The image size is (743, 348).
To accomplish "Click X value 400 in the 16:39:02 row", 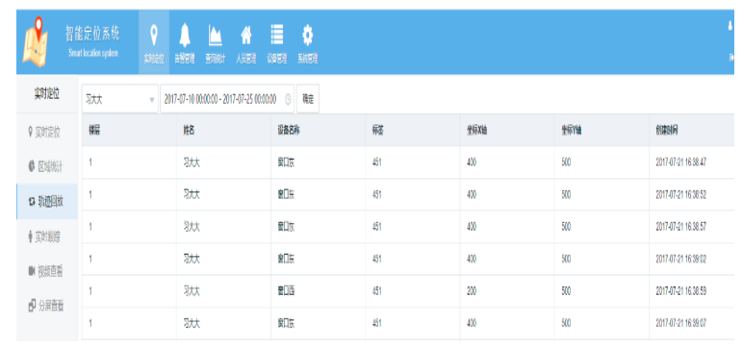I will pyautogui.click(x=472, y=259).
